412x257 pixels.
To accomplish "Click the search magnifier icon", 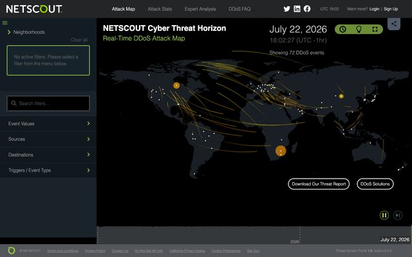I will click(14, 103).
